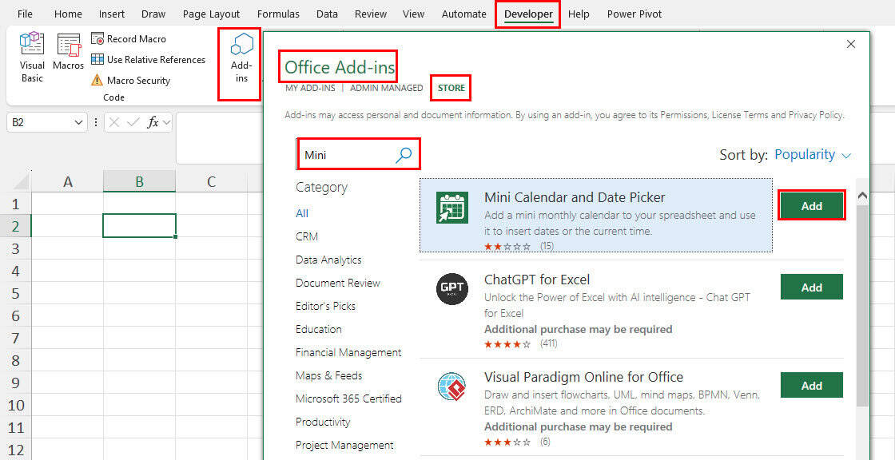Click the results list scrollbar thumb

pyautogui.click(x=862, y=305)
